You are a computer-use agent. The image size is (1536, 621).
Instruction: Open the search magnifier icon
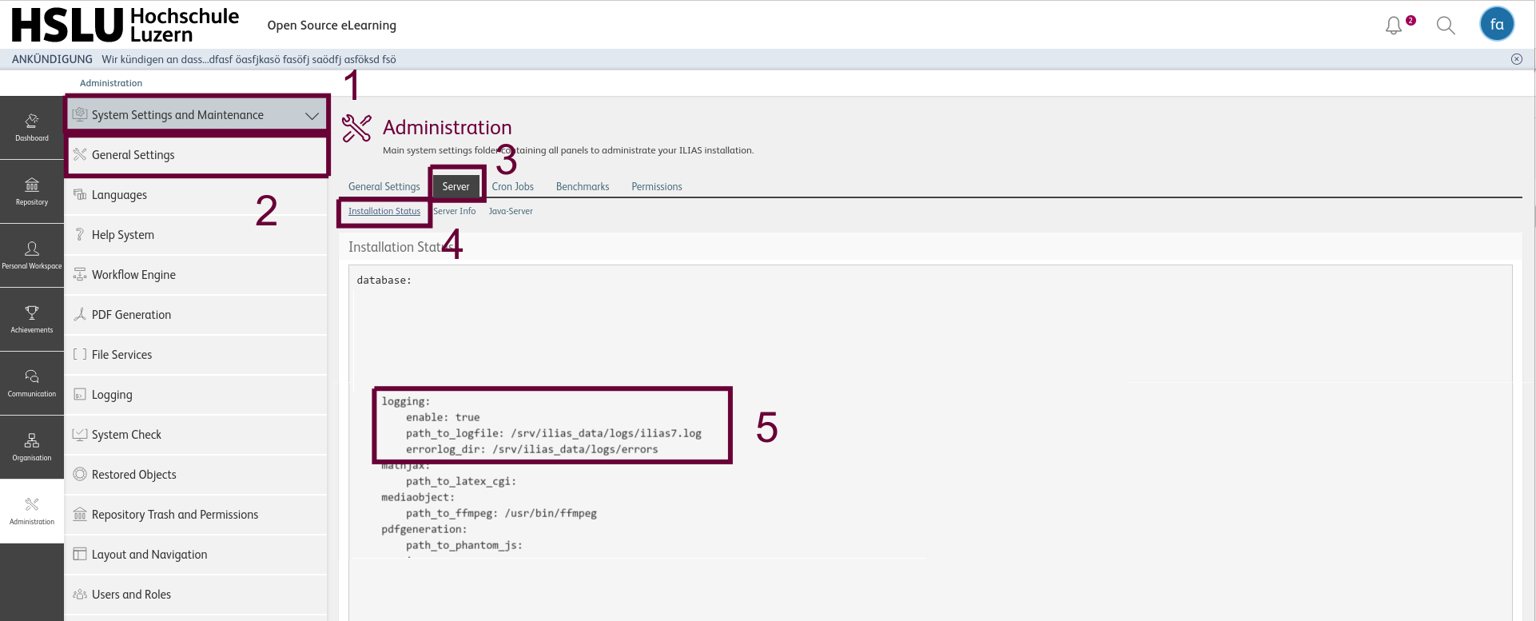tap(1446, 26)
